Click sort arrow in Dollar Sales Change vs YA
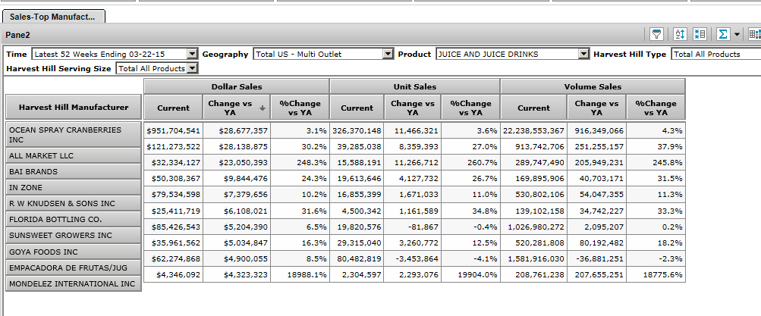 pos(262,108)
